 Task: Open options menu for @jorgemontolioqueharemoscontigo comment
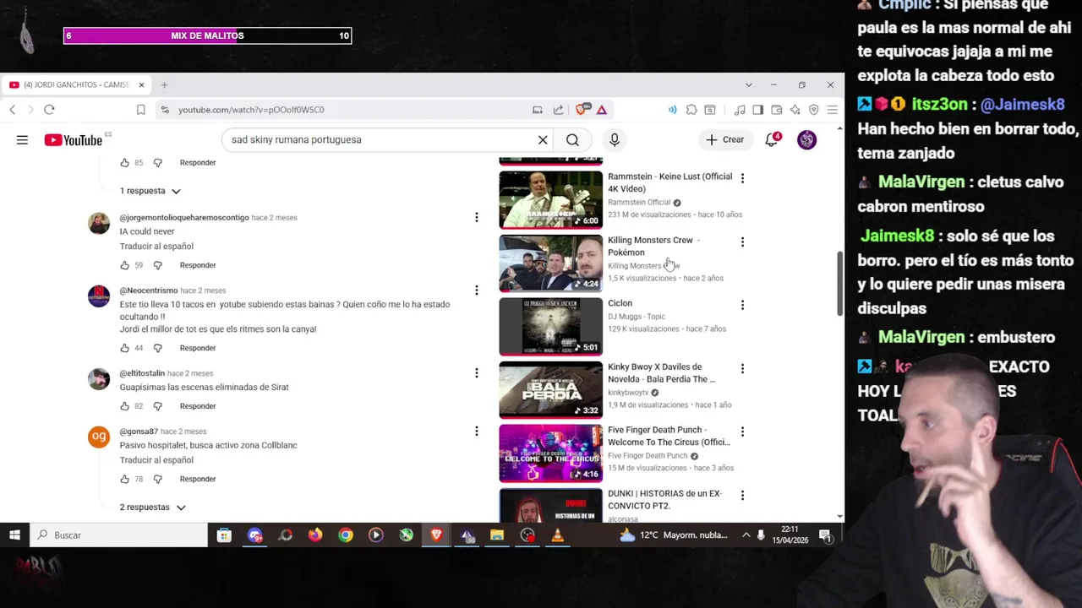(476, 218)
